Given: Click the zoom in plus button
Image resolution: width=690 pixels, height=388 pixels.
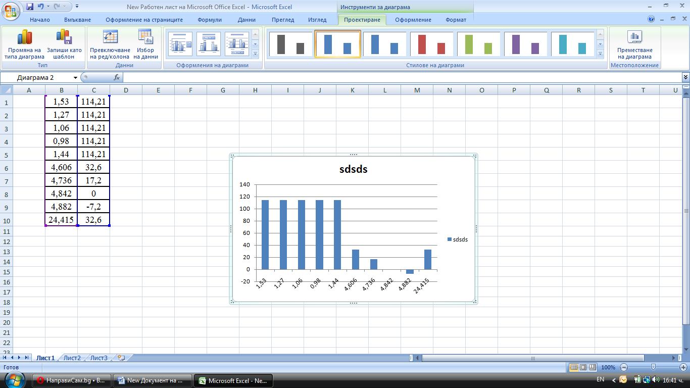Looking at the screenshot, I should click(683, 367).
